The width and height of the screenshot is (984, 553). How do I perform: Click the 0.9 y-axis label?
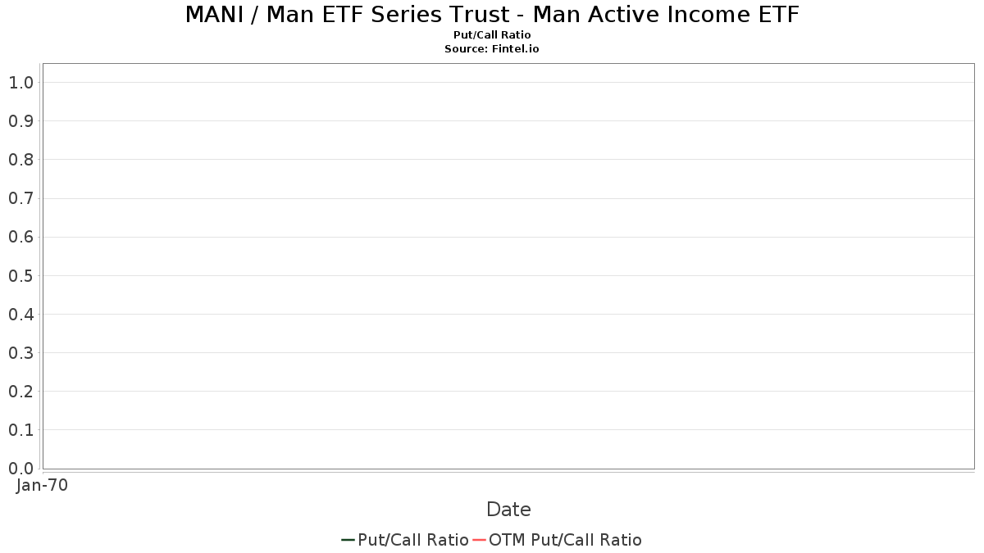(20, 121)
